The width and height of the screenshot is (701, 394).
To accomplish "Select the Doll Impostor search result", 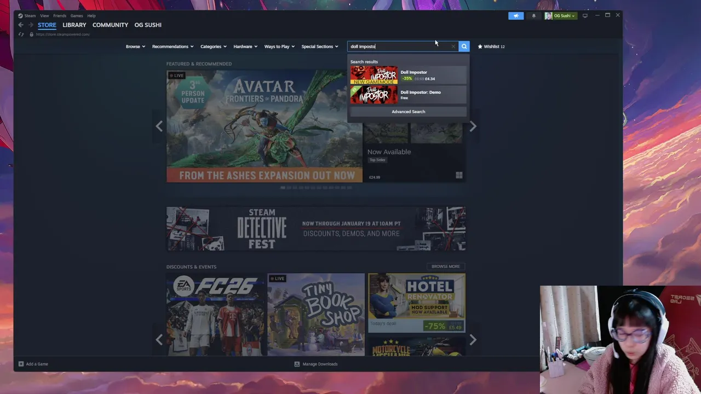I will click(408, 75).
